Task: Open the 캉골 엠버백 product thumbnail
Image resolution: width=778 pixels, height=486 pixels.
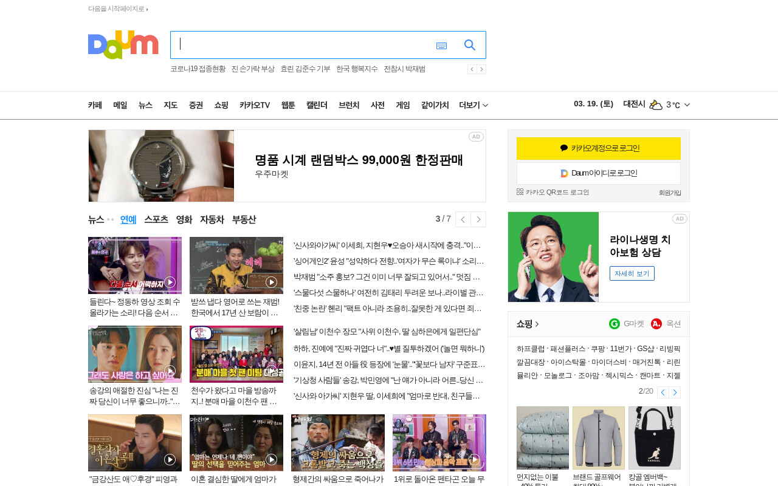Action: coord(655,438)
